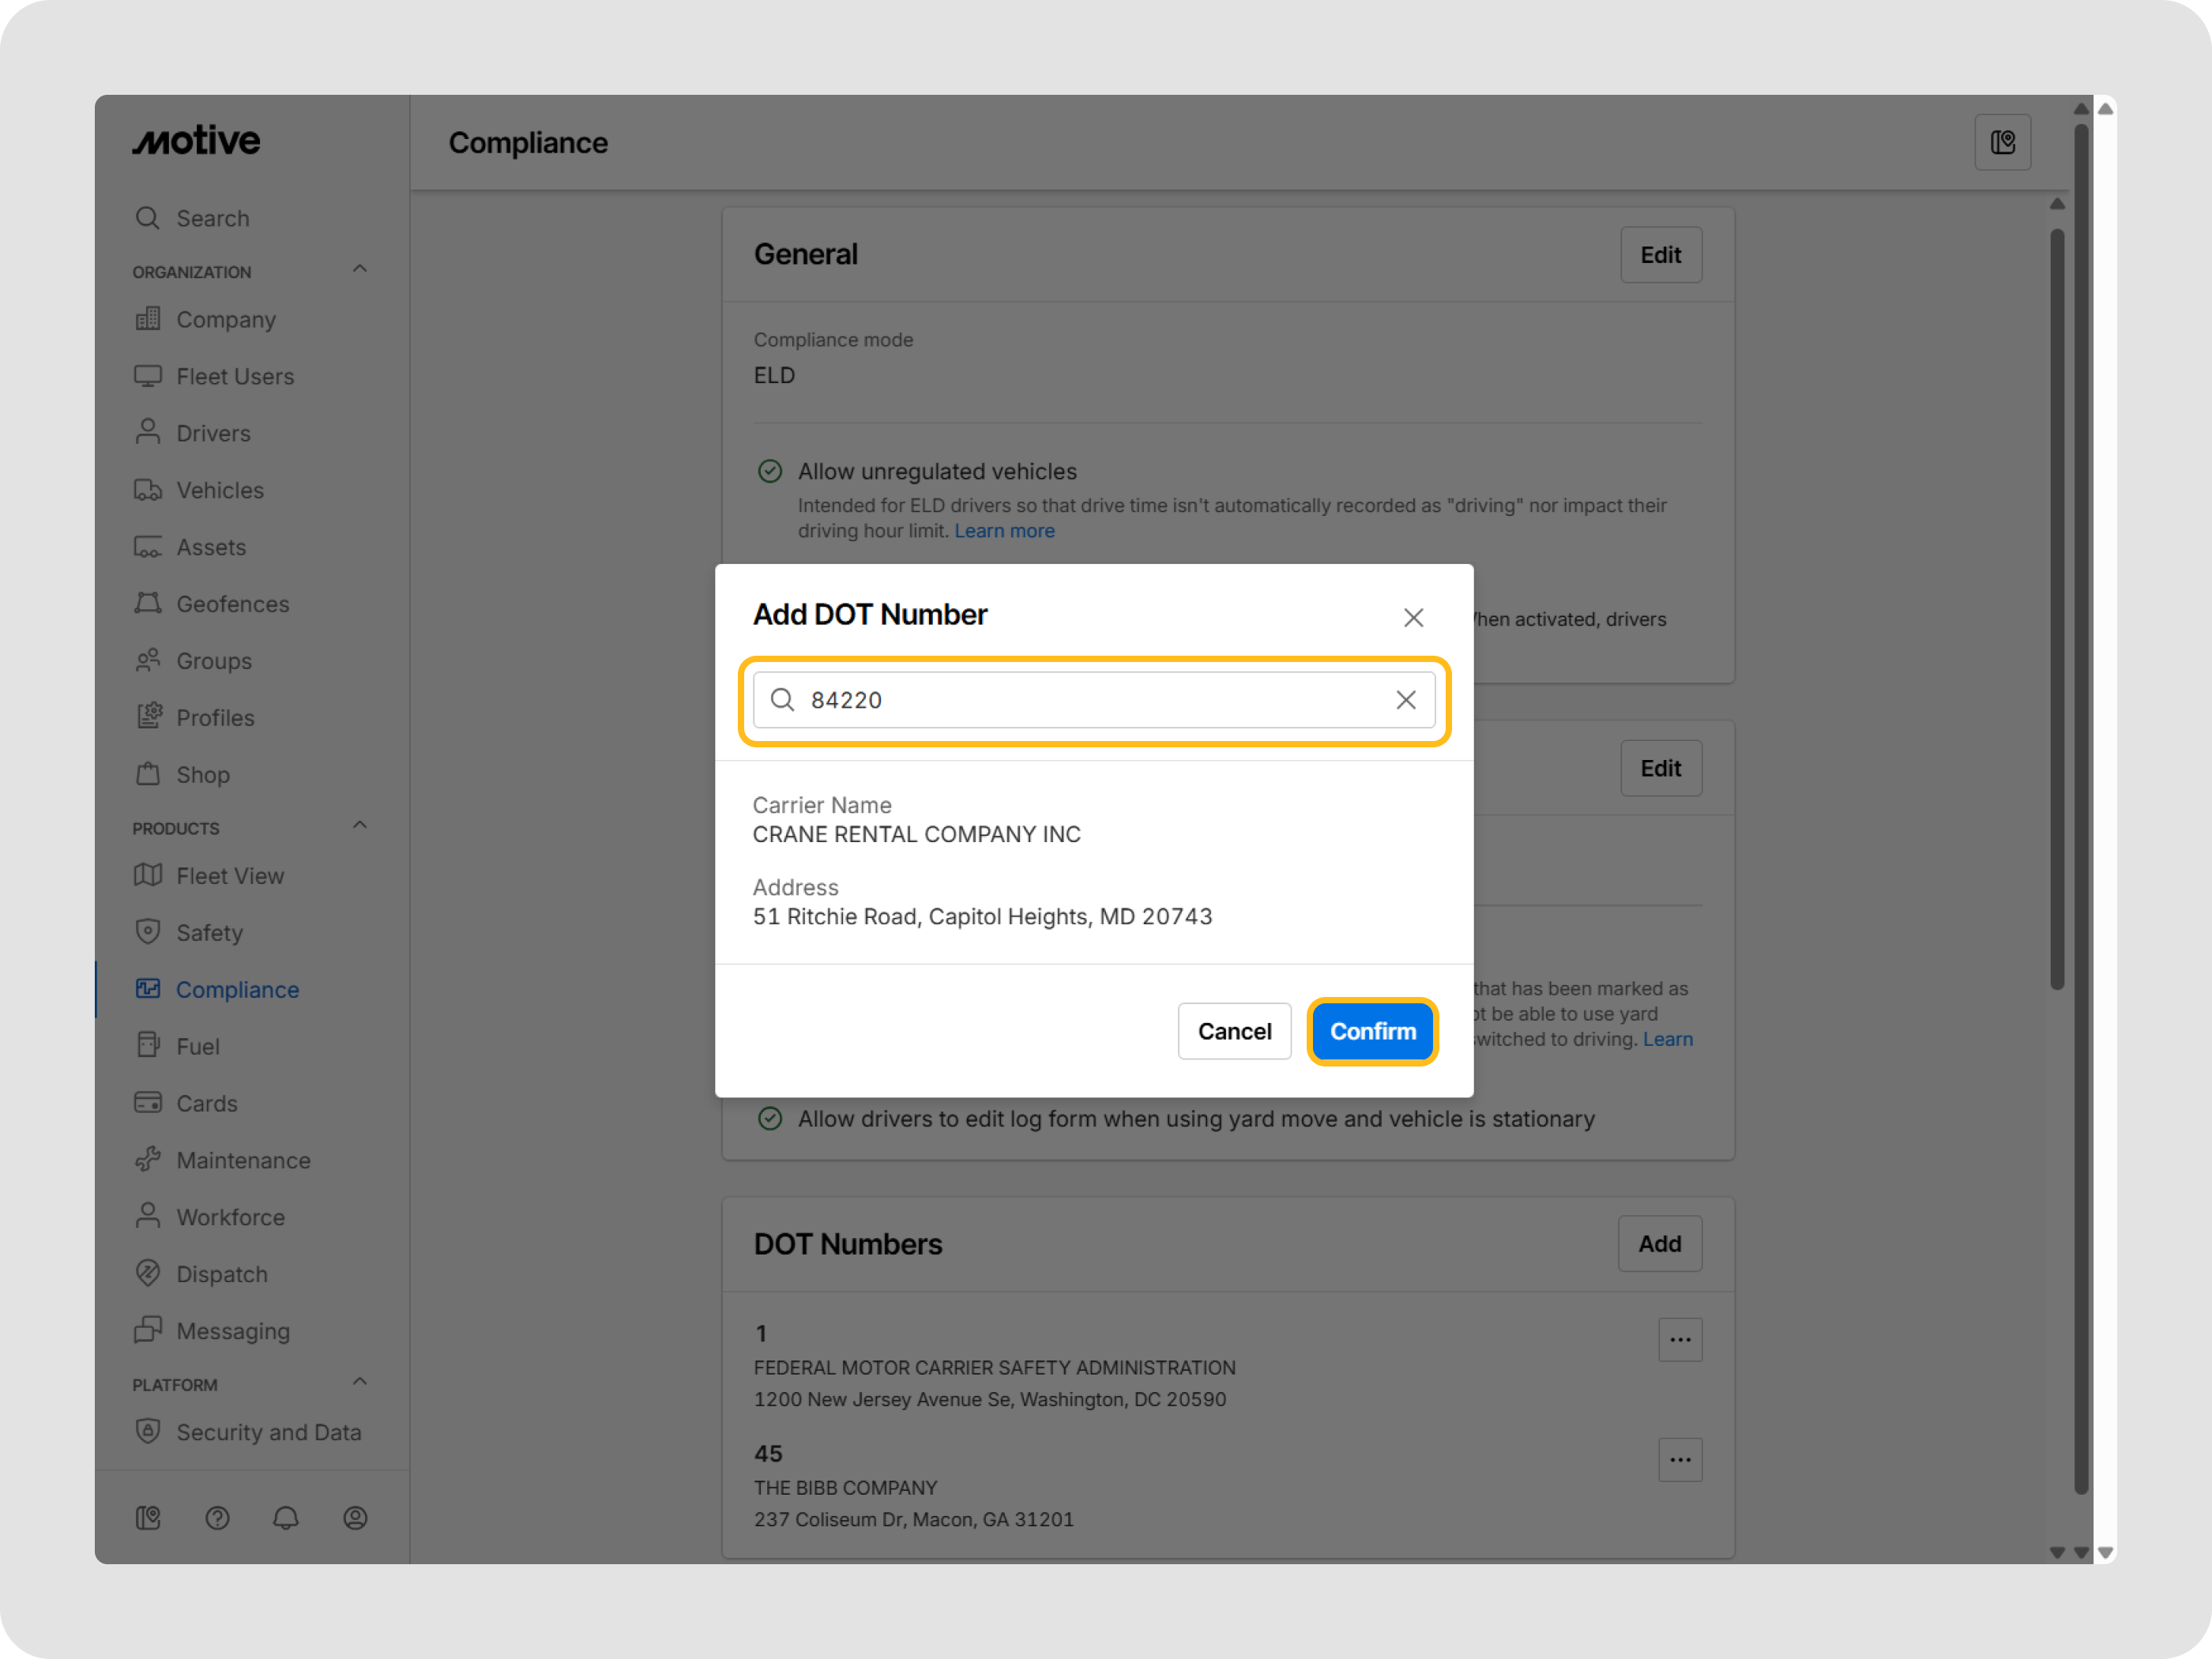Screen dimensions: 2212x1659
Task: Open the help question mark icon
Action: click(217, 1518)
